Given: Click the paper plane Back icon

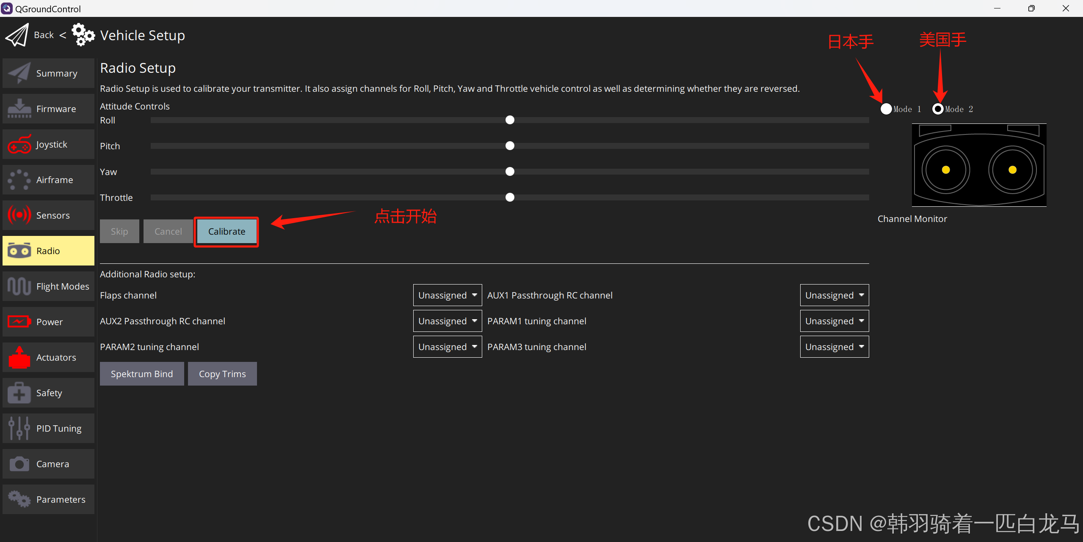Looking at the screenshot, I should tap(17, 35).
